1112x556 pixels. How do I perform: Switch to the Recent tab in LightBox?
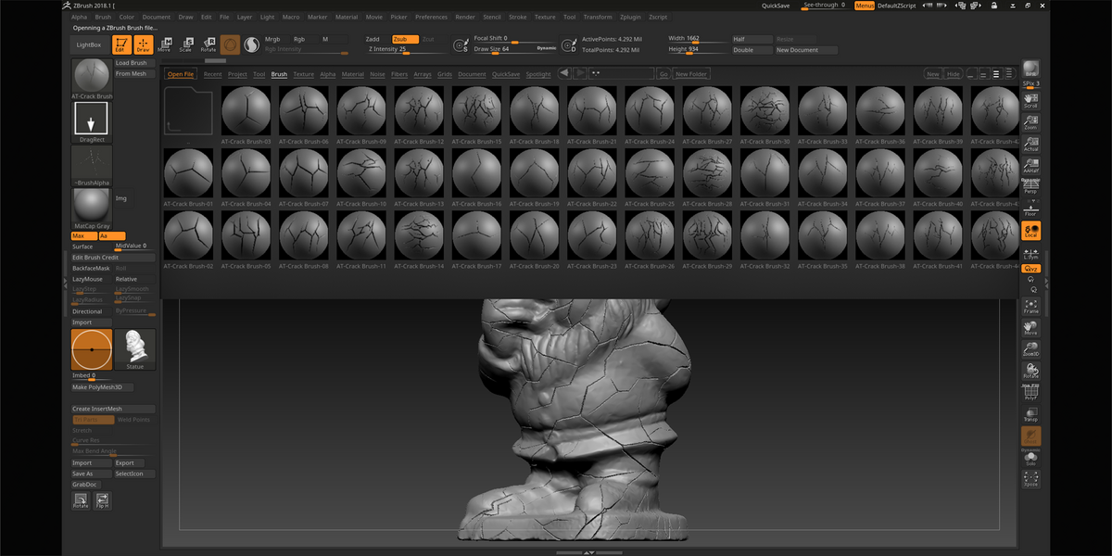click(212, 74)
